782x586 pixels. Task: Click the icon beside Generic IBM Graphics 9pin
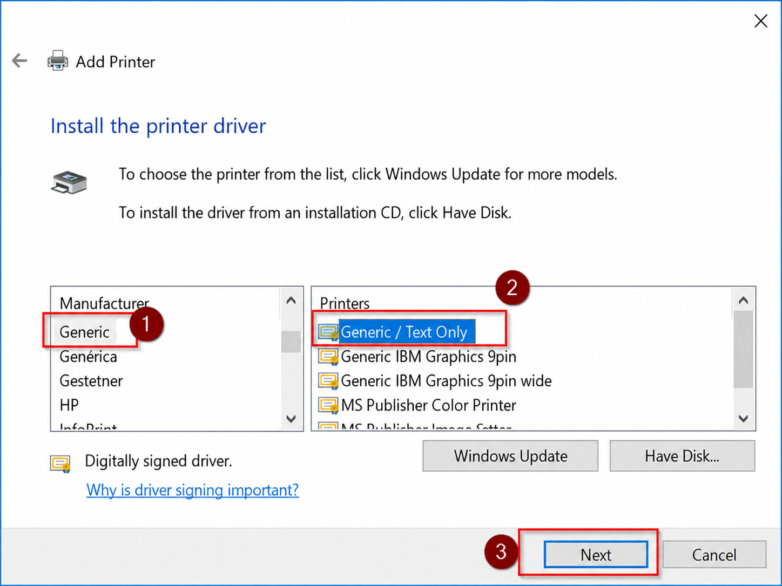click(328, 357)
